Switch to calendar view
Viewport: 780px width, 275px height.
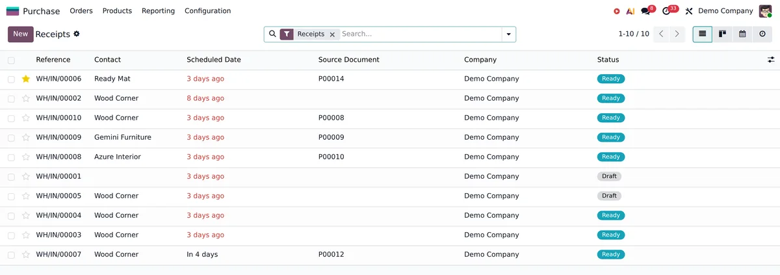pos(742,34)
